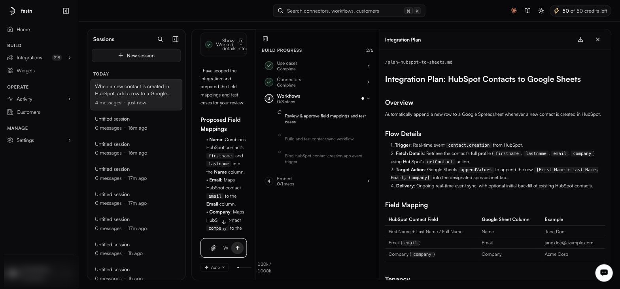Click the Integrations count badge 218
Viewport: 620px width, 289px height.
click(57, 58)
